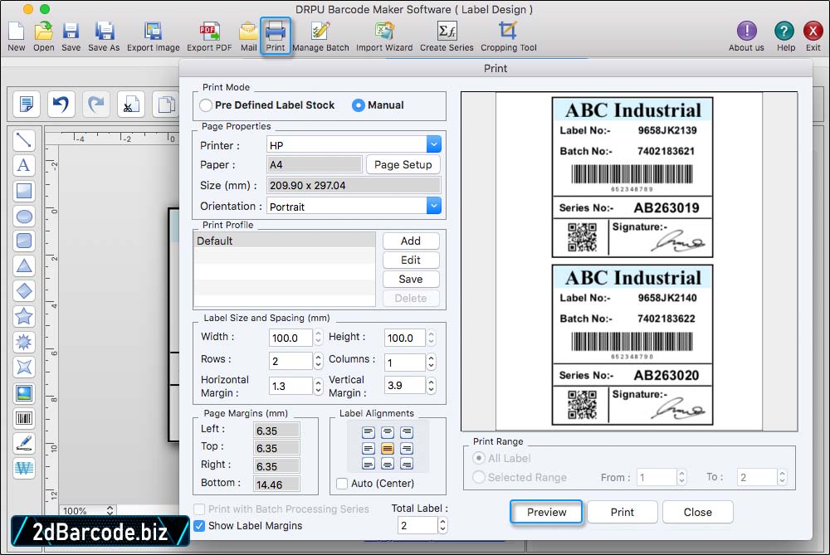Select the Rectangle shape tool
The image size is (830, 555).
[x=24, y=191]
